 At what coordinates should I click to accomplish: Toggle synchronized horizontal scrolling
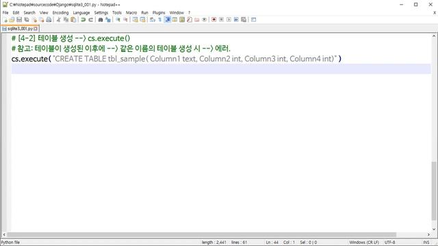click(x=143, y=20)
